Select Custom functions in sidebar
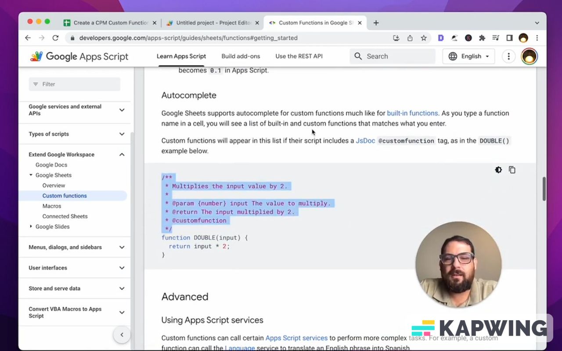Screen dimensions: 562x351 (65, 196)
